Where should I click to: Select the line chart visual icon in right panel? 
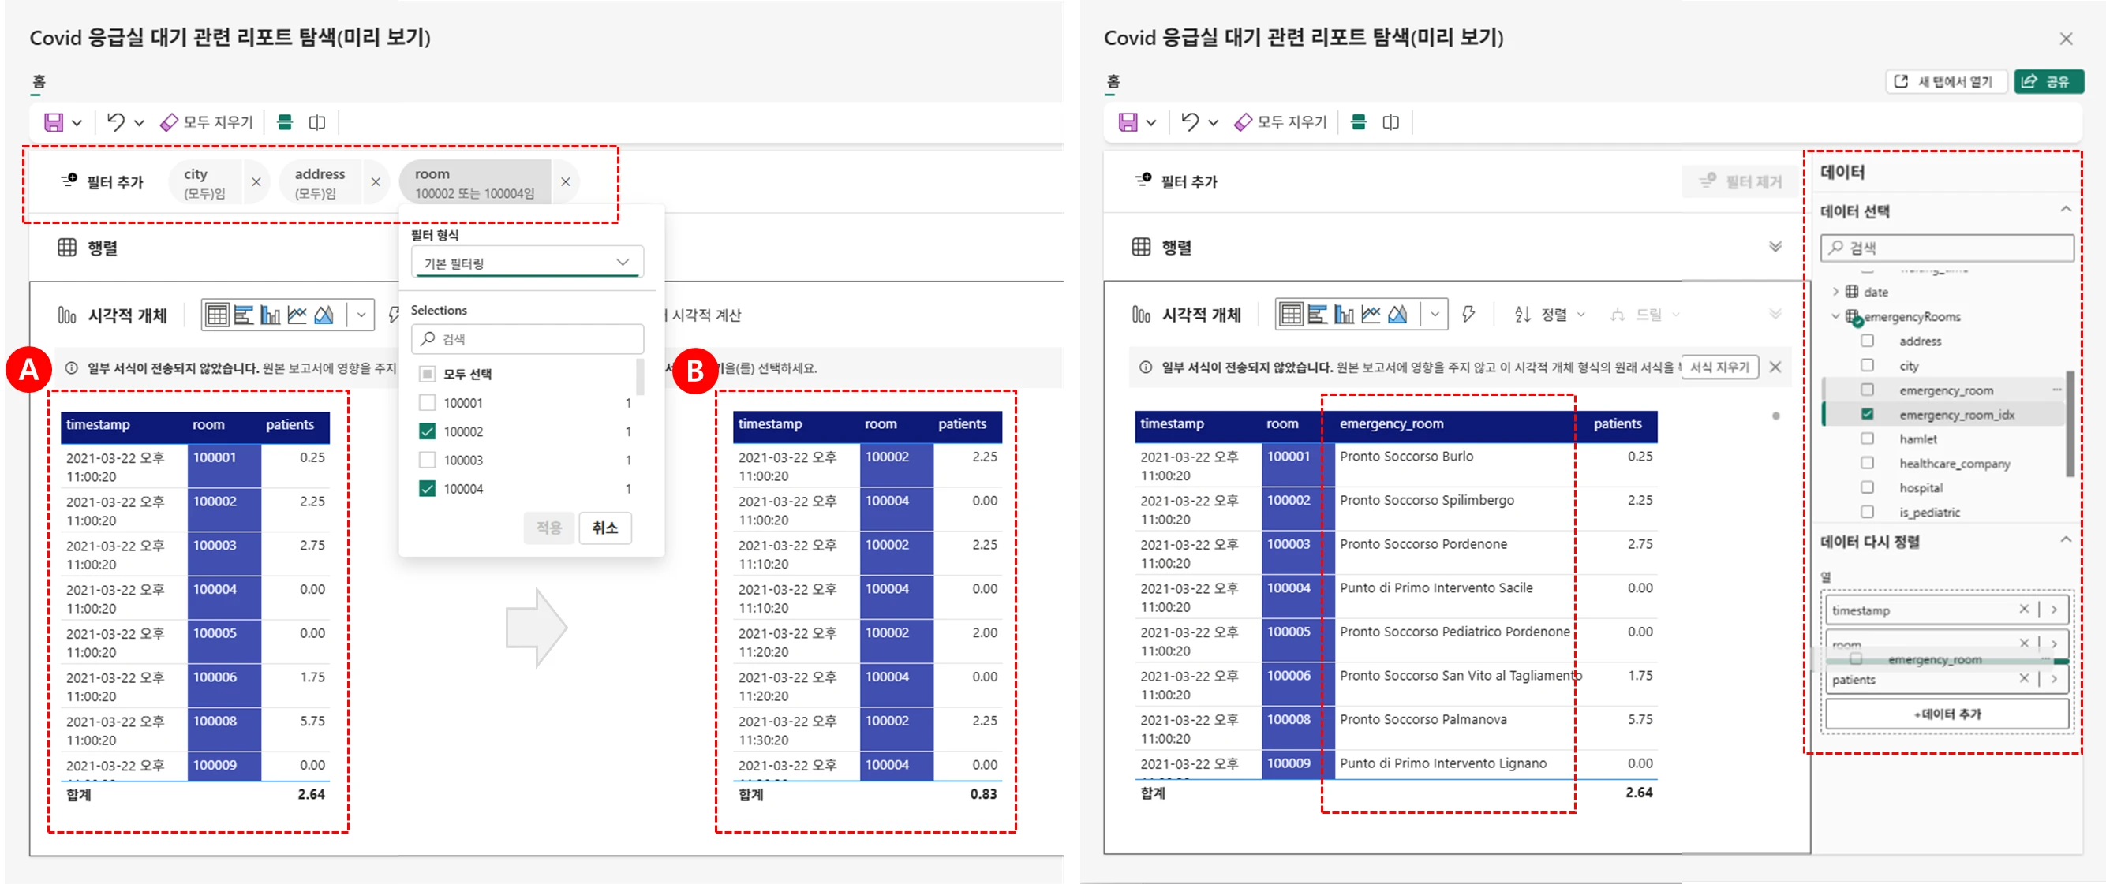[x=1371, y=315]
